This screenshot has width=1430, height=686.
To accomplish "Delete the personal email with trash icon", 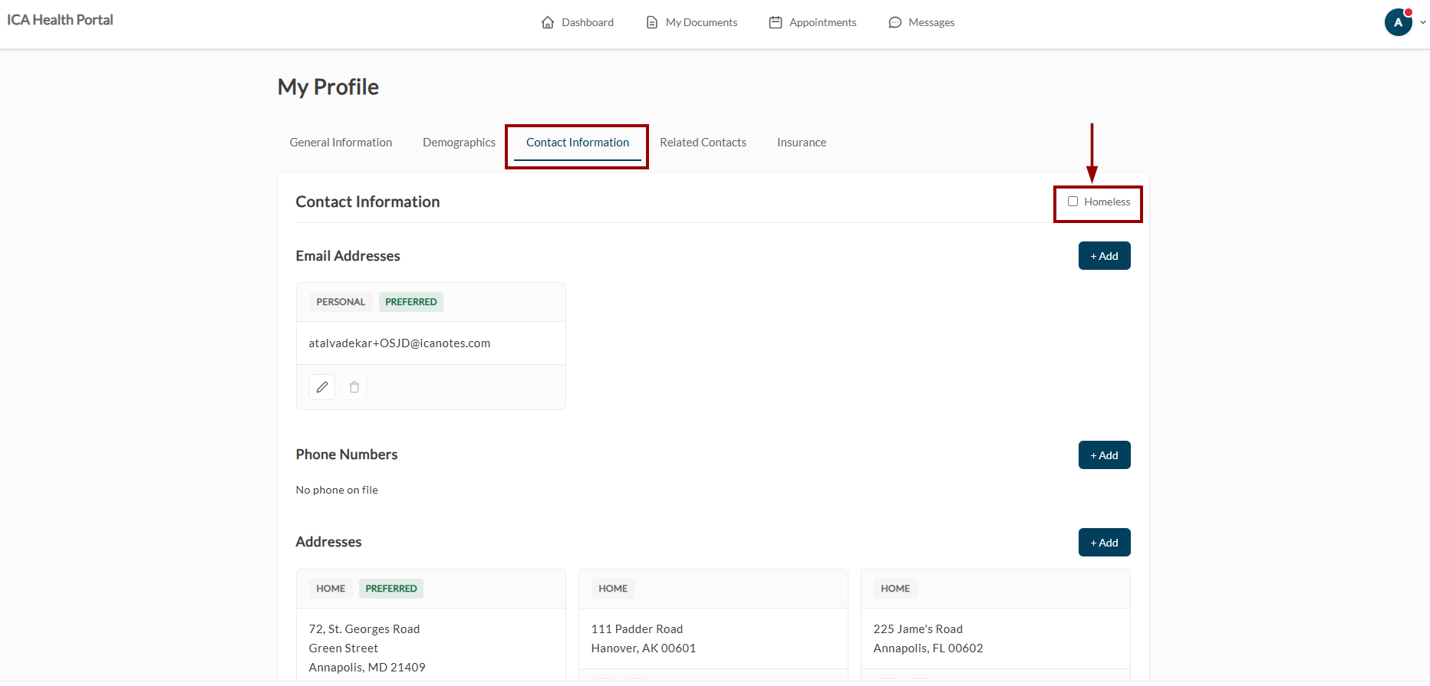I will click(x=354, y=387).
